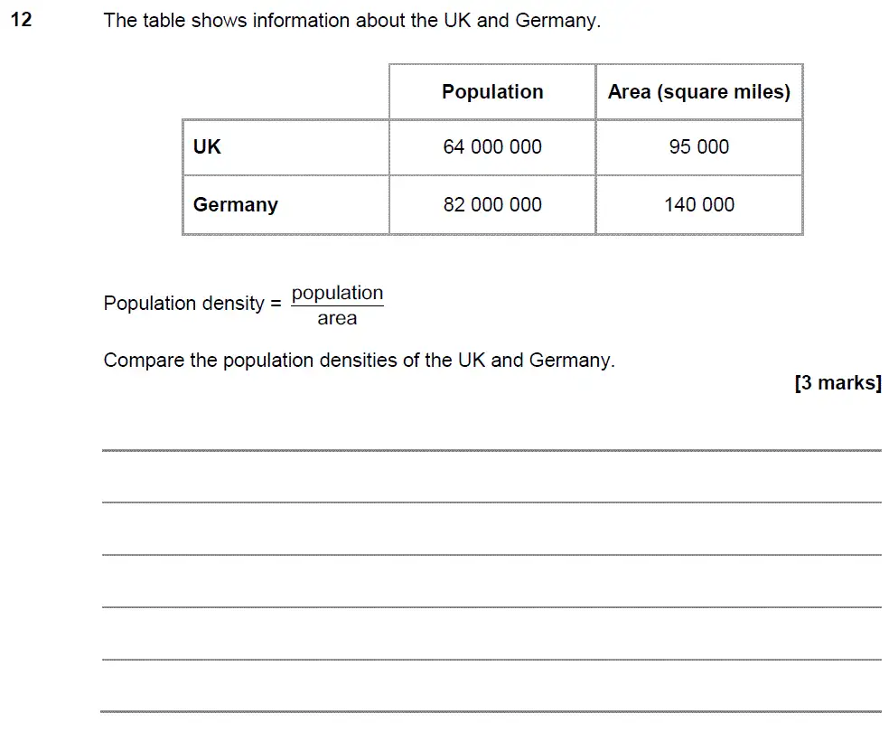889x741 pixels.
Task: Click the second answer line
Action: point(491,502)
